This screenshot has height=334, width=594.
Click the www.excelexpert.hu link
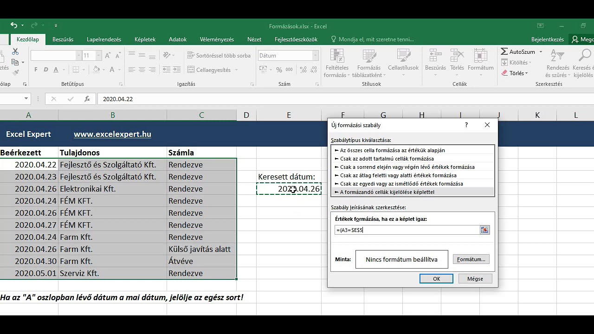click(x=112, y=134)
